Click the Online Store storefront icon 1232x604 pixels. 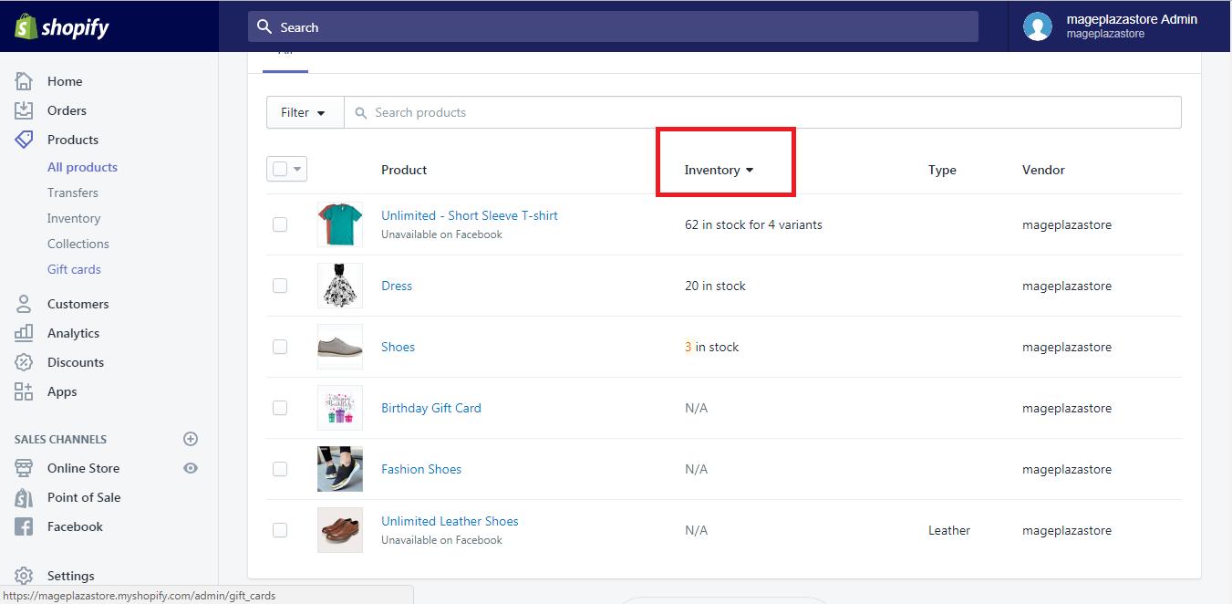pos(24,468)
